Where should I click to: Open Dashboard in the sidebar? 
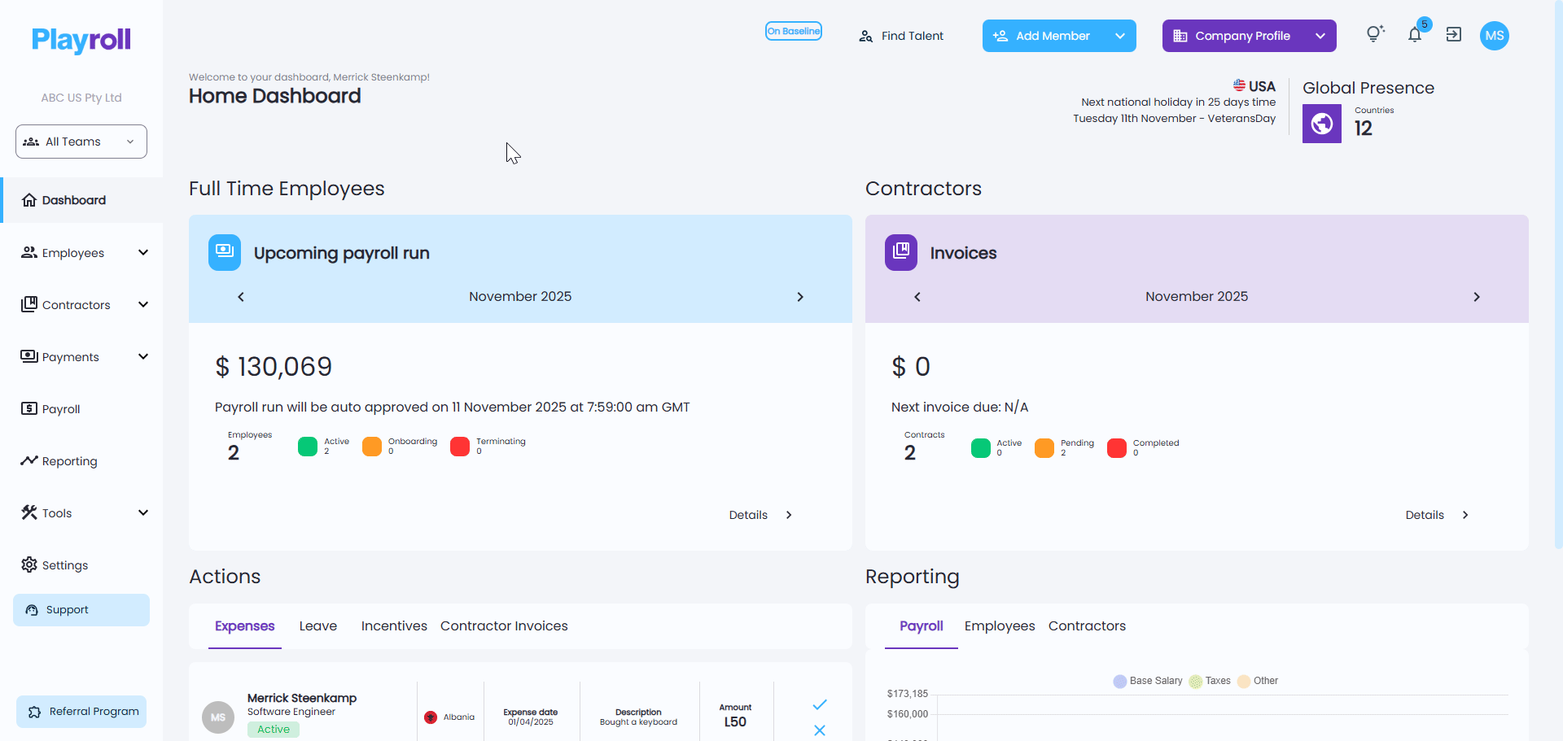(81, 200)
